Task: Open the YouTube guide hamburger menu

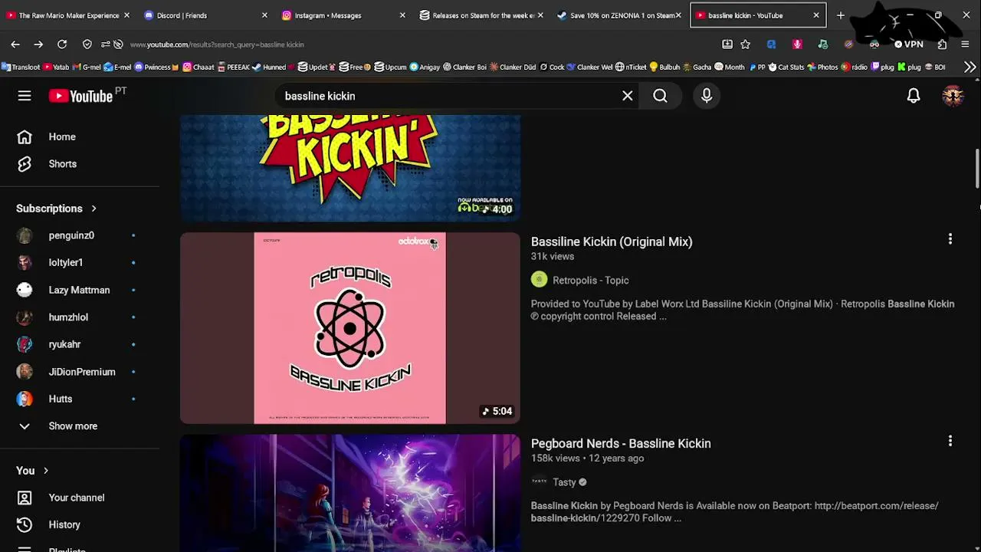Action: pyautogui.click(x=25, y=96)
